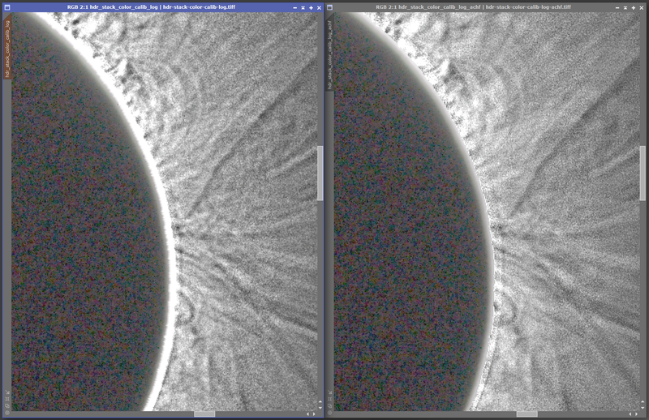Click second selector icon at bottom-left of left window
The height and width of the screenshot is (420, 649).
[7, 399]
